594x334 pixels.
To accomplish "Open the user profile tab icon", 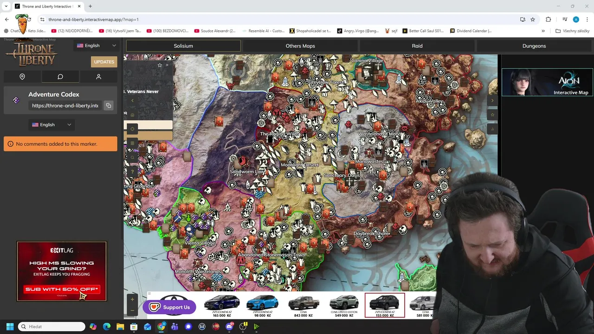I will 98,77.
